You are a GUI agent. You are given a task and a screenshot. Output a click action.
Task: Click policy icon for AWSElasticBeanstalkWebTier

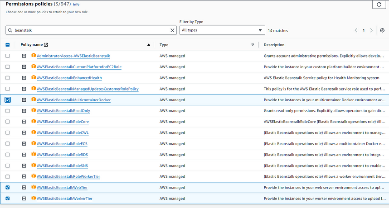(x=34, y=187)
